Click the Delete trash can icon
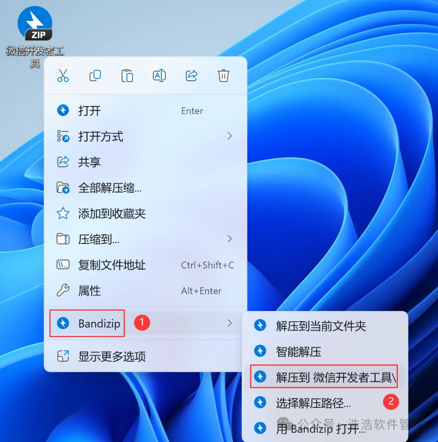 tap(223, 75)
